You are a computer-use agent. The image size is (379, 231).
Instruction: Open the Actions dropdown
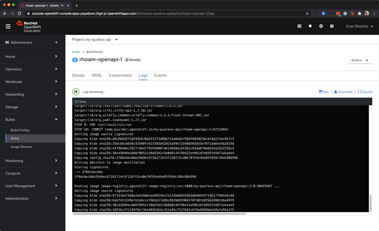click(361, 60)
